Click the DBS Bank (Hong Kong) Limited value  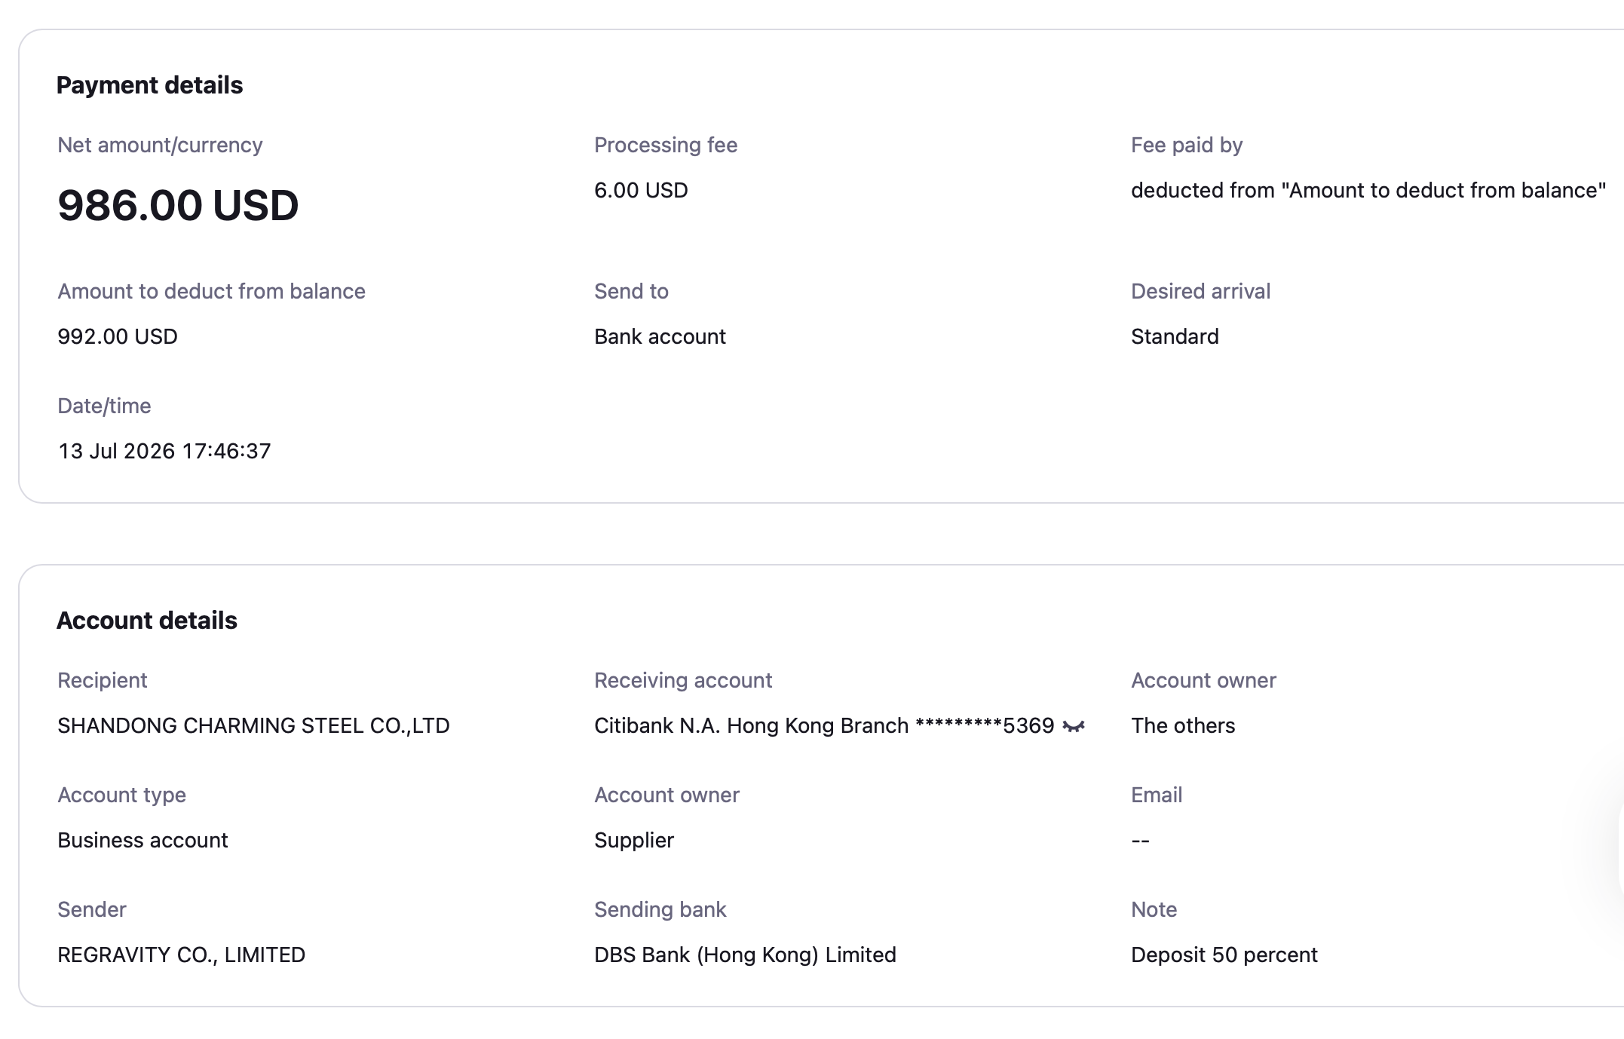click(745, 955)
